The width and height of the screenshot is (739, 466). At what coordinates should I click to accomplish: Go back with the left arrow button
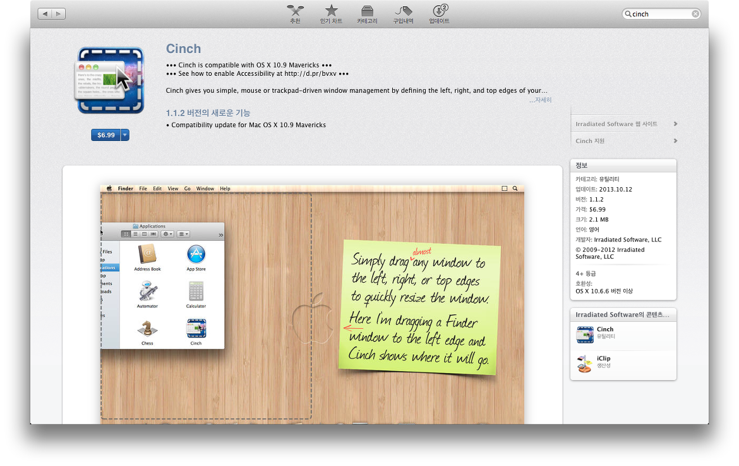tap(45, 14)
